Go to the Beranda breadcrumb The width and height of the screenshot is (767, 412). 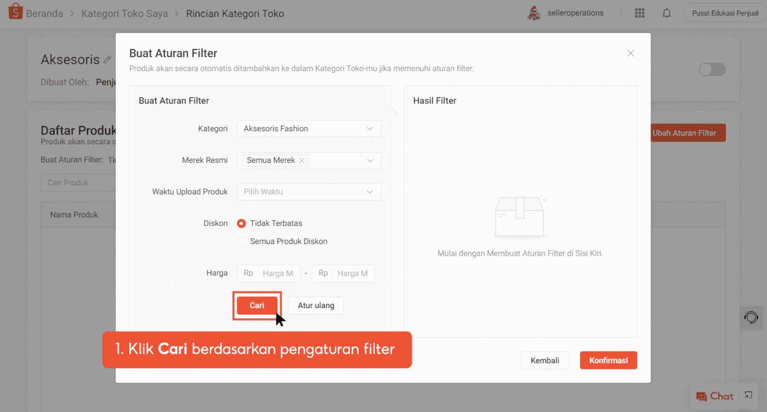coord(44,13)
